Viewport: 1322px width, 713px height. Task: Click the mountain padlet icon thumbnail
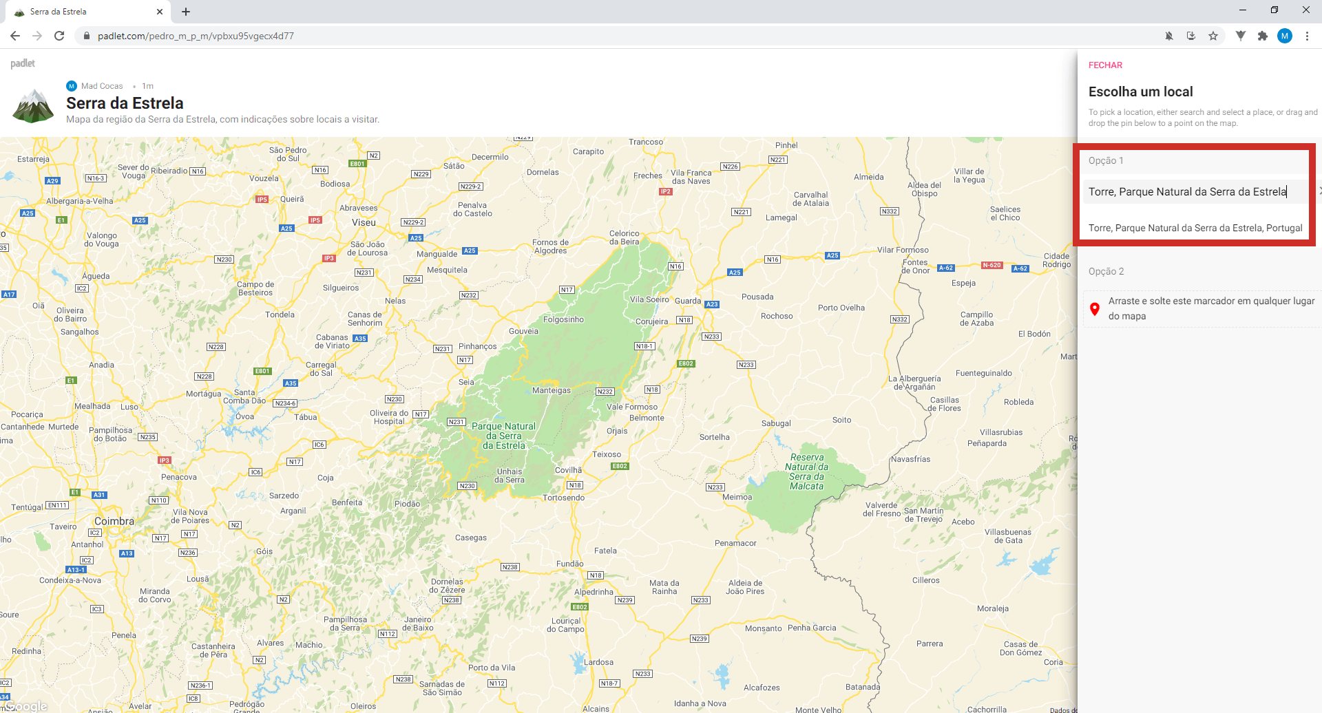pos(33,106)
